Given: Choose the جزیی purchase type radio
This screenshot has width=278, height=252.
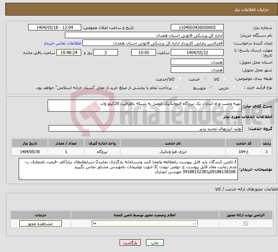Looking at the screenshot, I should coord(234,87).
